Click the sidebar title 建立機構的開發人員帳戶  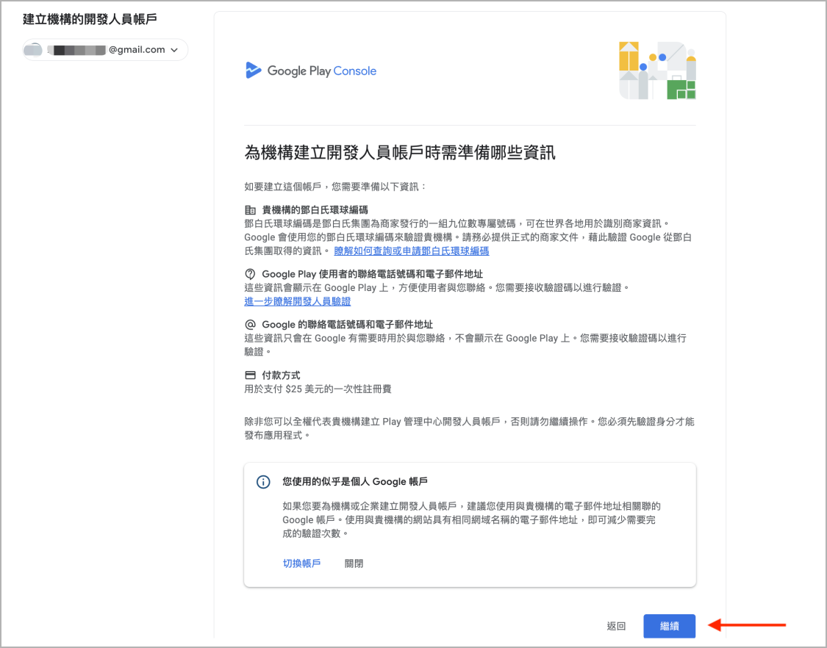click(90, 20)
